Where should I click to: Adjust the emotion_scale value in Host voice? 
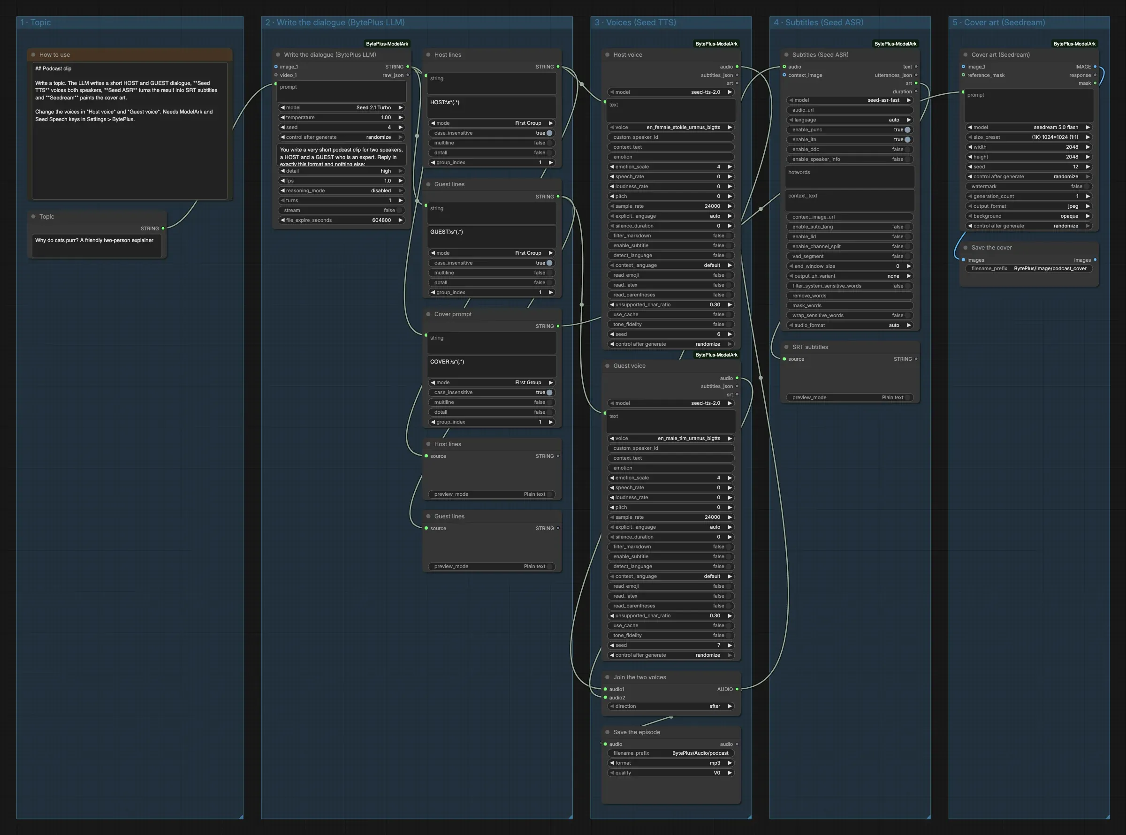(670, 167)
